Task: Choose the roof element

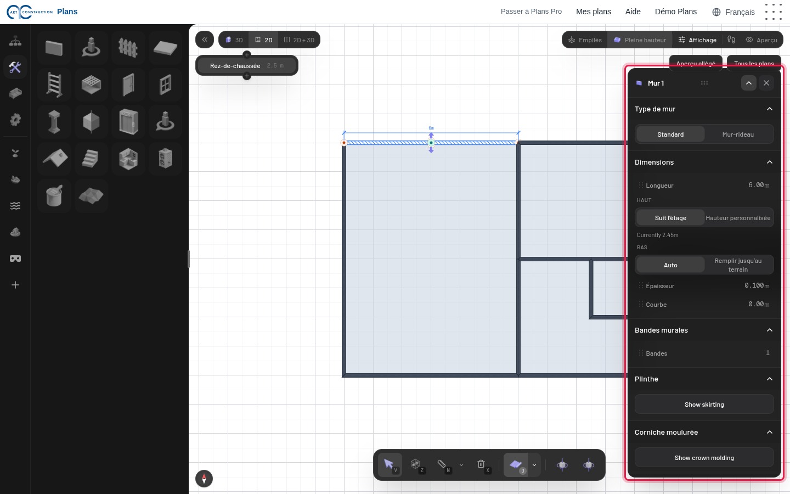Action: [54, 159]
